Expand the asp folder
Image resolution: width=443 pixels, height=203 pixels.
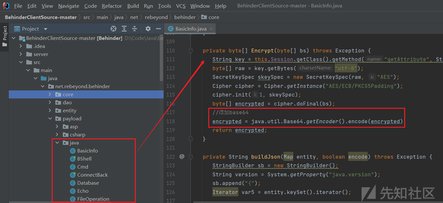tap(57, 126)
